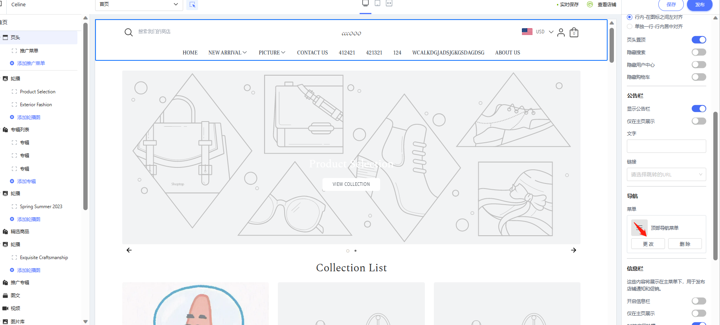Open the 请选择跳转的URL dropdown
The width and height of the screenshot is (720, 325).
666,174
